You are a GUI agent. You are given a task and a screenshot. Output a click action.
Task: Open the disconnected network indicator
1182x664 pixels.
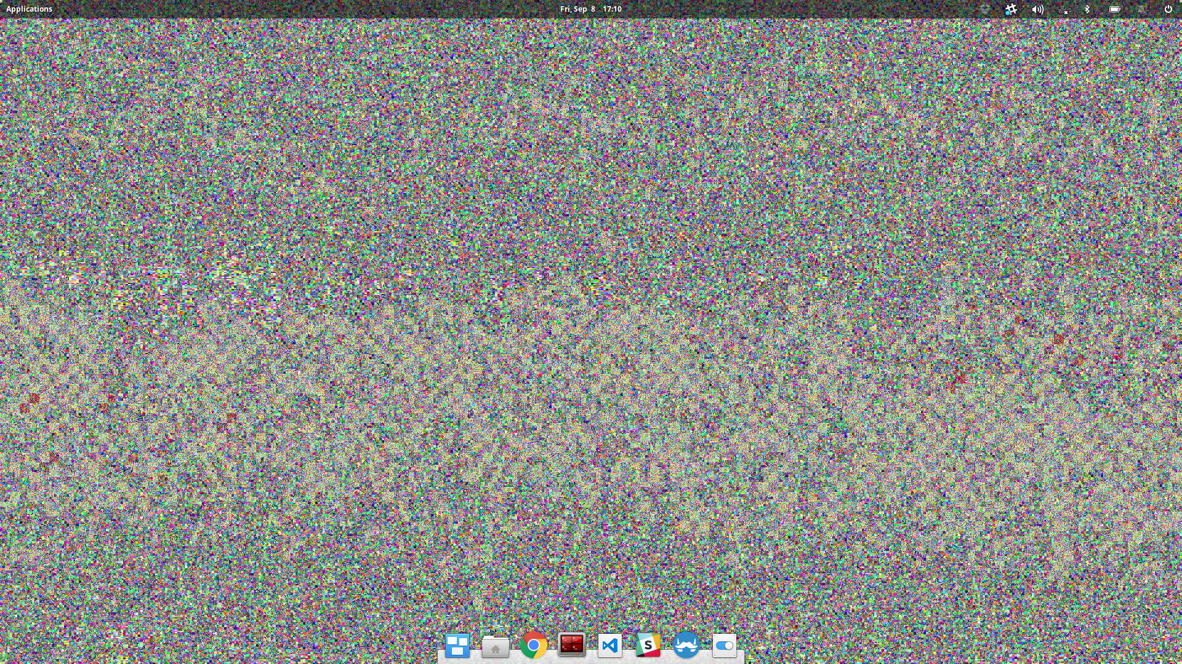pos(1064,9)
